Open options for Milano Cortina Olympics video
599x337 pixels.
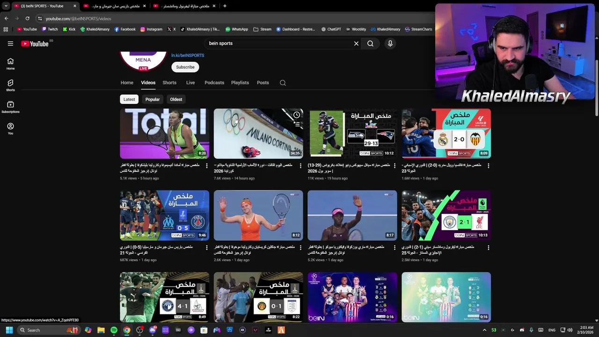pos(300,165)
